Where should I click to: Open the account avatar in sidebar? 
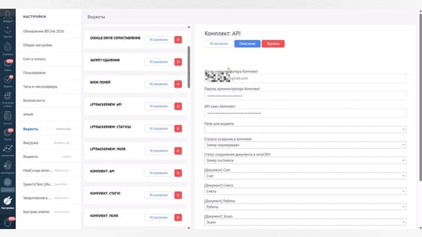[x=7, y=16]
